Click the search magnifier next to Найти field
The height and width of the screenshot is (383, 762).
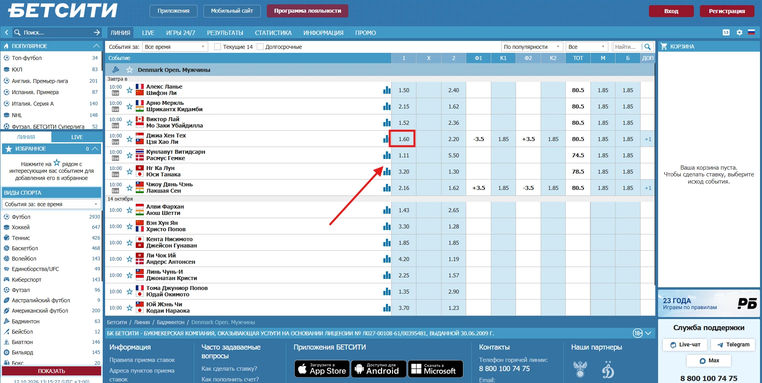point(648,47)
